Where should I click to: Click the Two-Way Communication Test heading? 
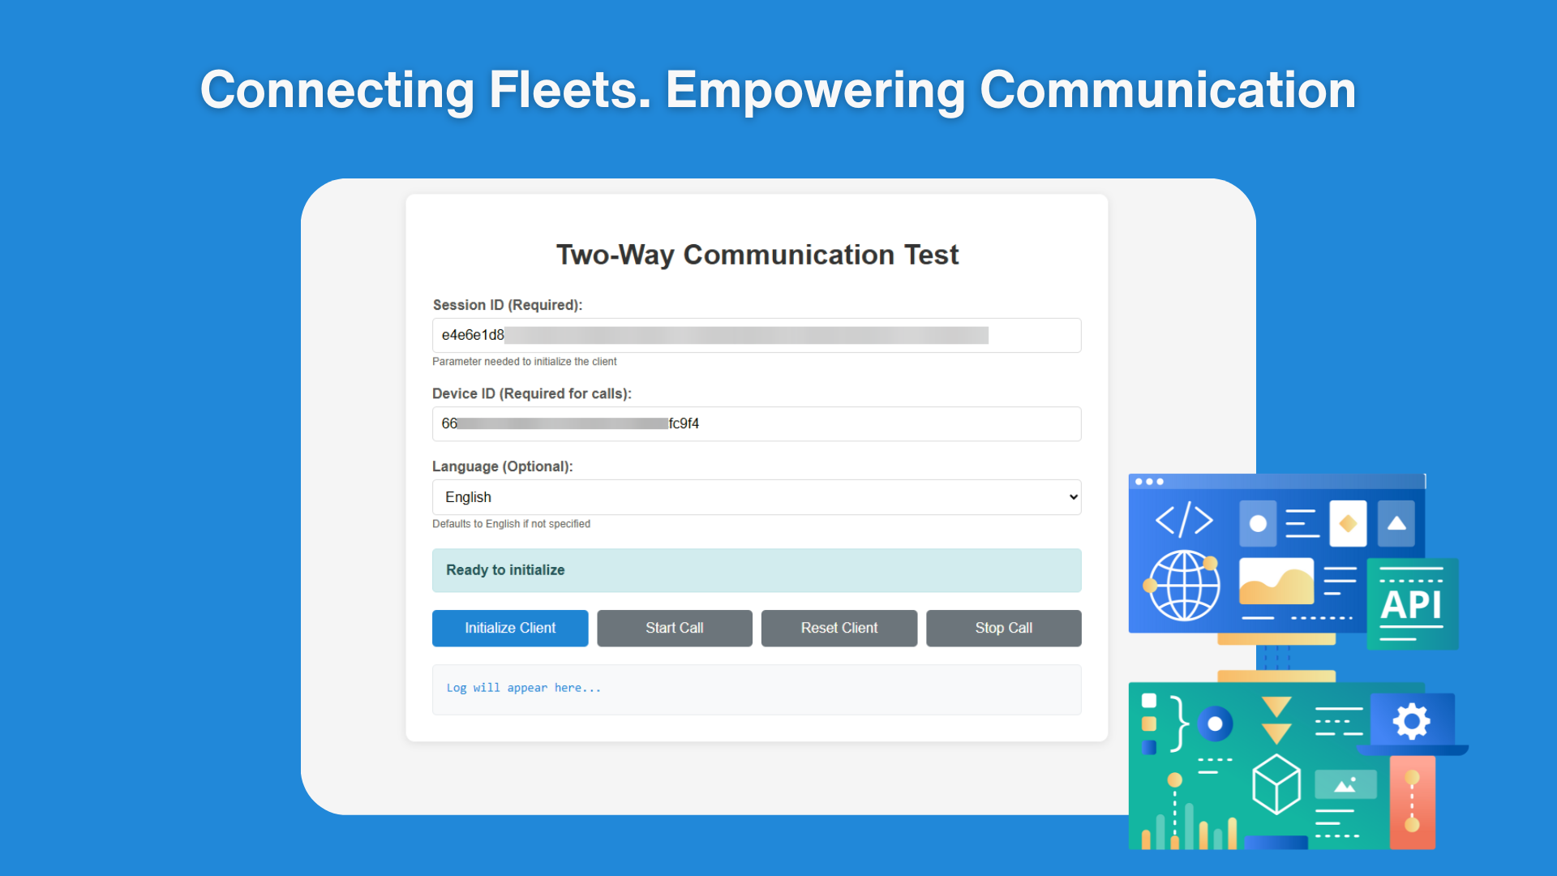coord(757,255)
